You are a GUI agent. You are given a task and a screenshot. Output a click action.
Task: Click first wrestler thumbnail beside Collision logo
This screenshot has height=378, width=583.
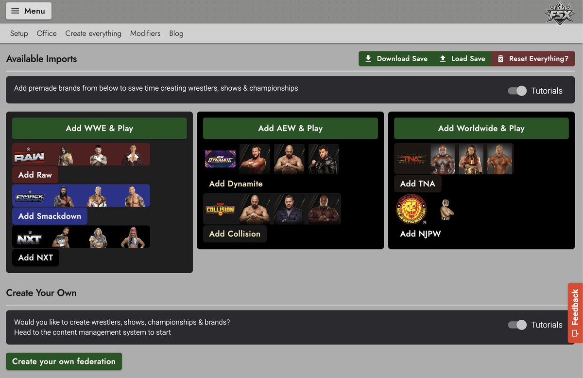pyautogui.click(x=255, y=209)
